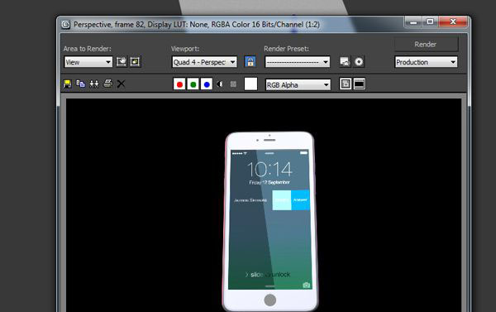
Task: Click the Render button
Action: click(x=426, y=45)
